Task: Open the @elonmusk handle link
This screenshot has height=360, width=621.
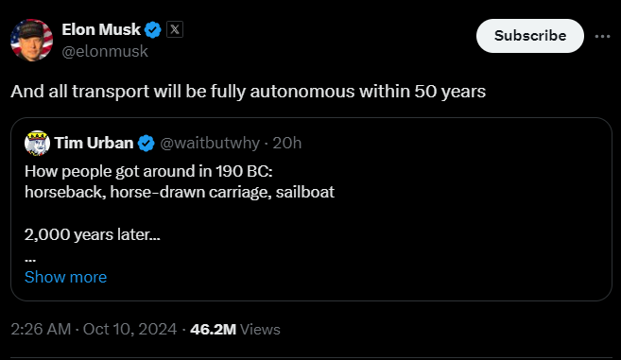Action: 105,51
